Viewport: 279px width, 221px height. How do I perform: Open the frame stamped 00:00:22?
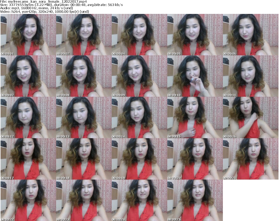[x=28, y=200]
